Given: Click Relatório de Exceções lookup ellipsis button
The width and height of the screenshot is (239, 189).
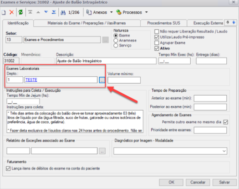Looking at the screenshot, I should click(102, 151).
